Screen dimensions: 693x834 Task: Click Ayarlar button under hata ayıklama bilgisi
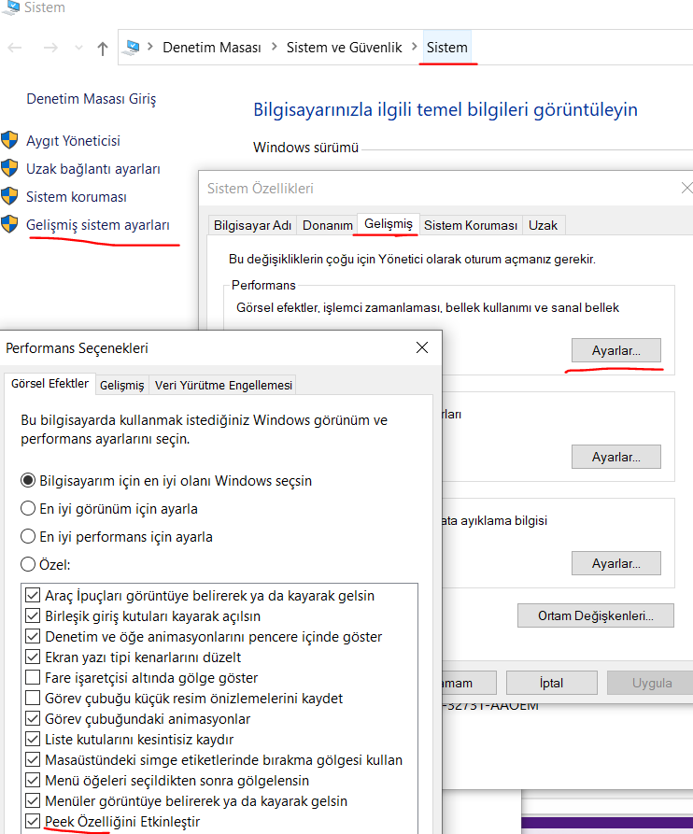[x=615, y=563]
